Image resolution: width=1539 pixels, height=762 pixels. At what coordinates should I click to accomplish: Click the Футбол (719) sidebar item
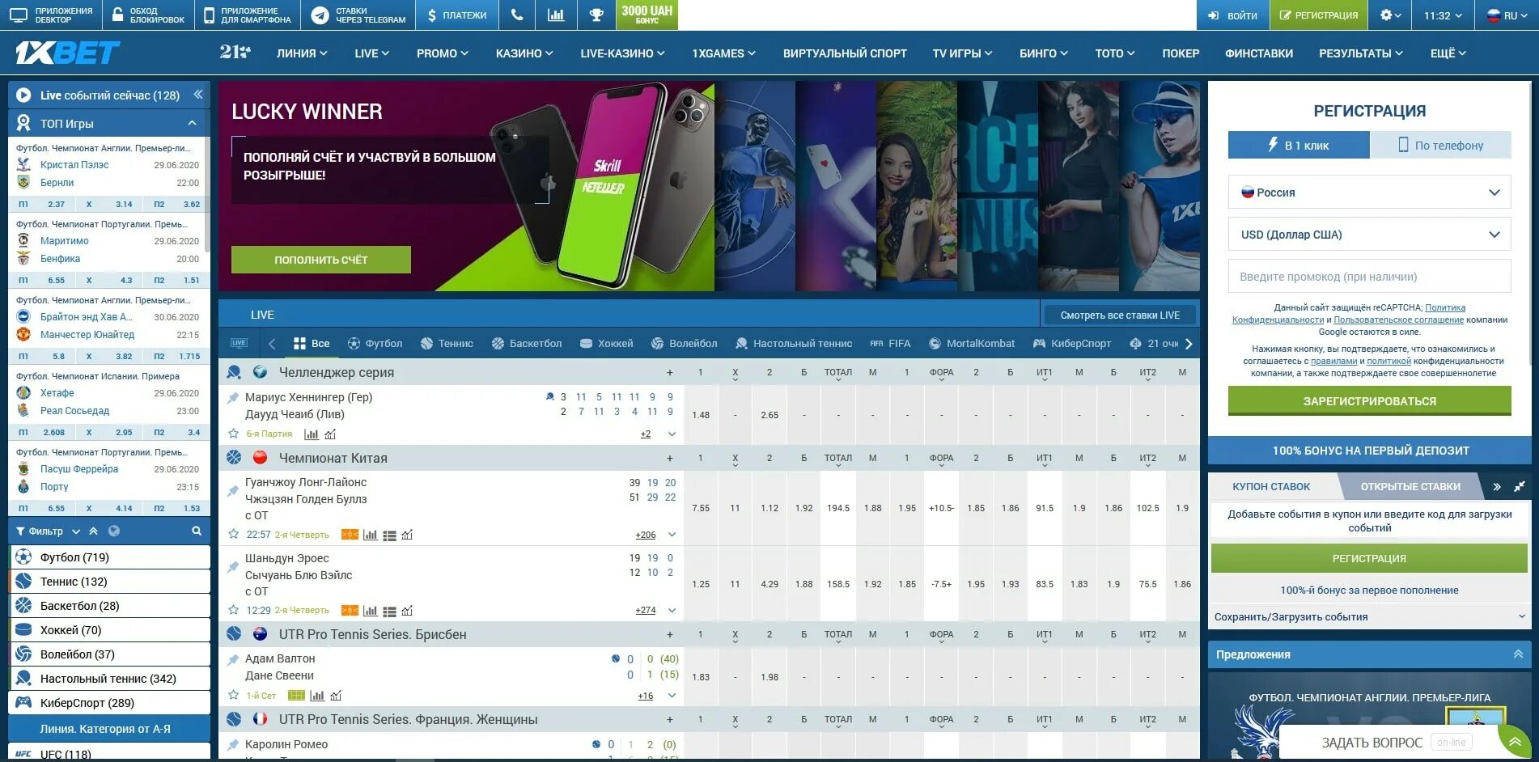[109, 557]
